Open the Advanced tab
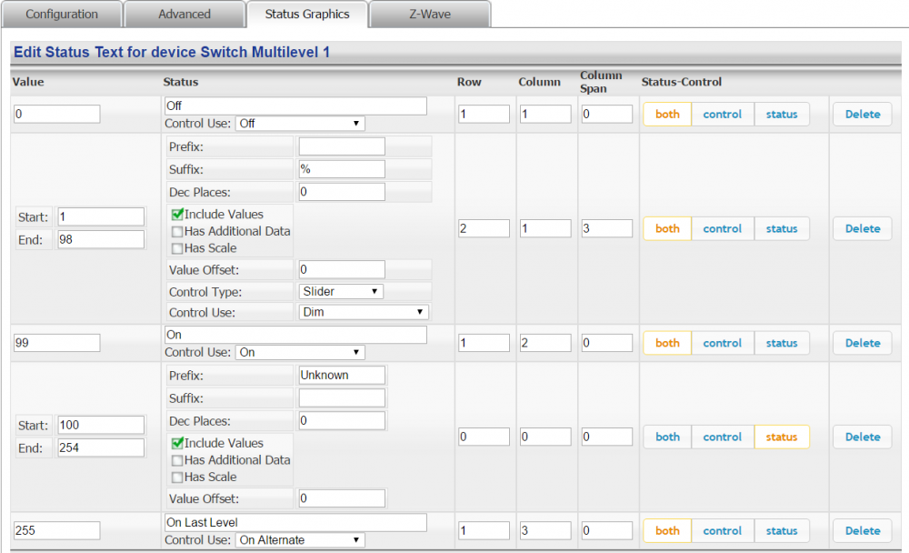This screenshot has width=909, height=553. (x=184, y=15)
